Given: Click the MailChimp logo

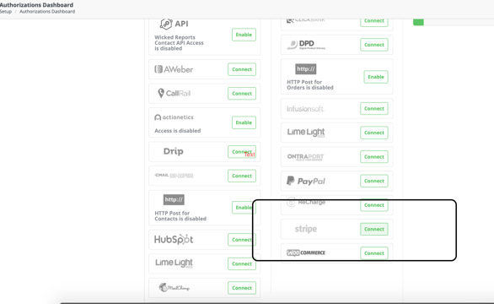Looking at the screenshot, I should (x=174, y=288).
